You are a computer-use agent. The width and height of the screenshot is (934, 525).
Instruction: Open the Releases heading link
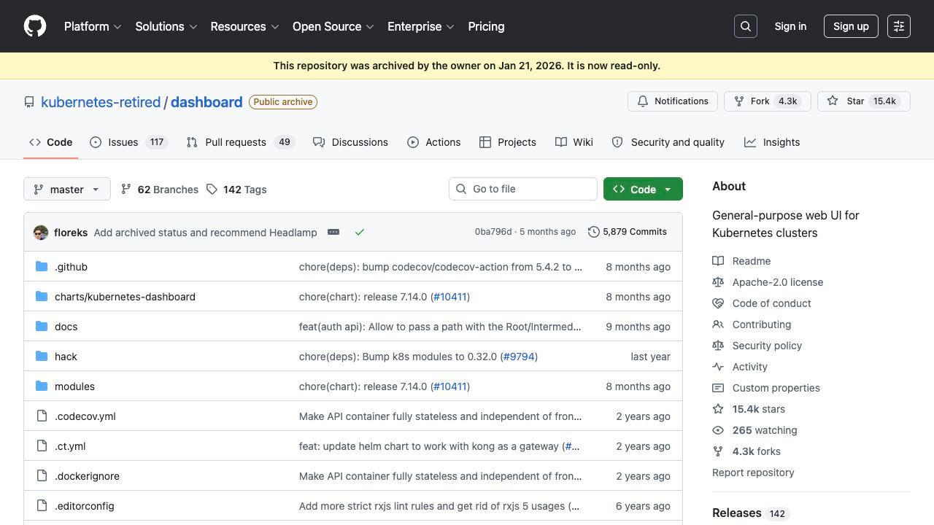click(x=736, y=513)
